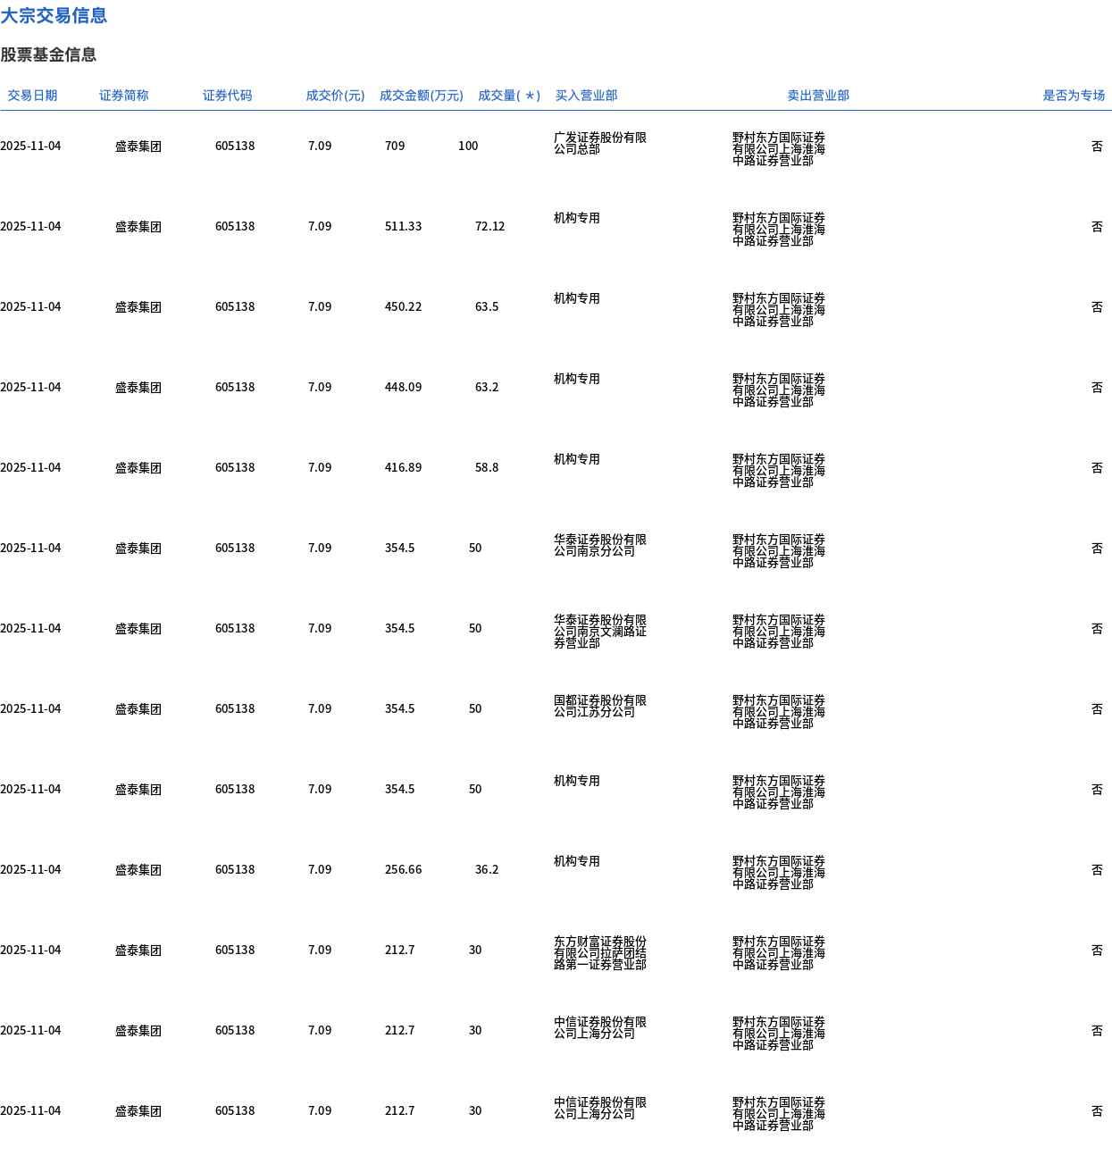The image size is (1112, 1156).
Task: Select the 256.66 amount cell
Action: pos(403,870)
